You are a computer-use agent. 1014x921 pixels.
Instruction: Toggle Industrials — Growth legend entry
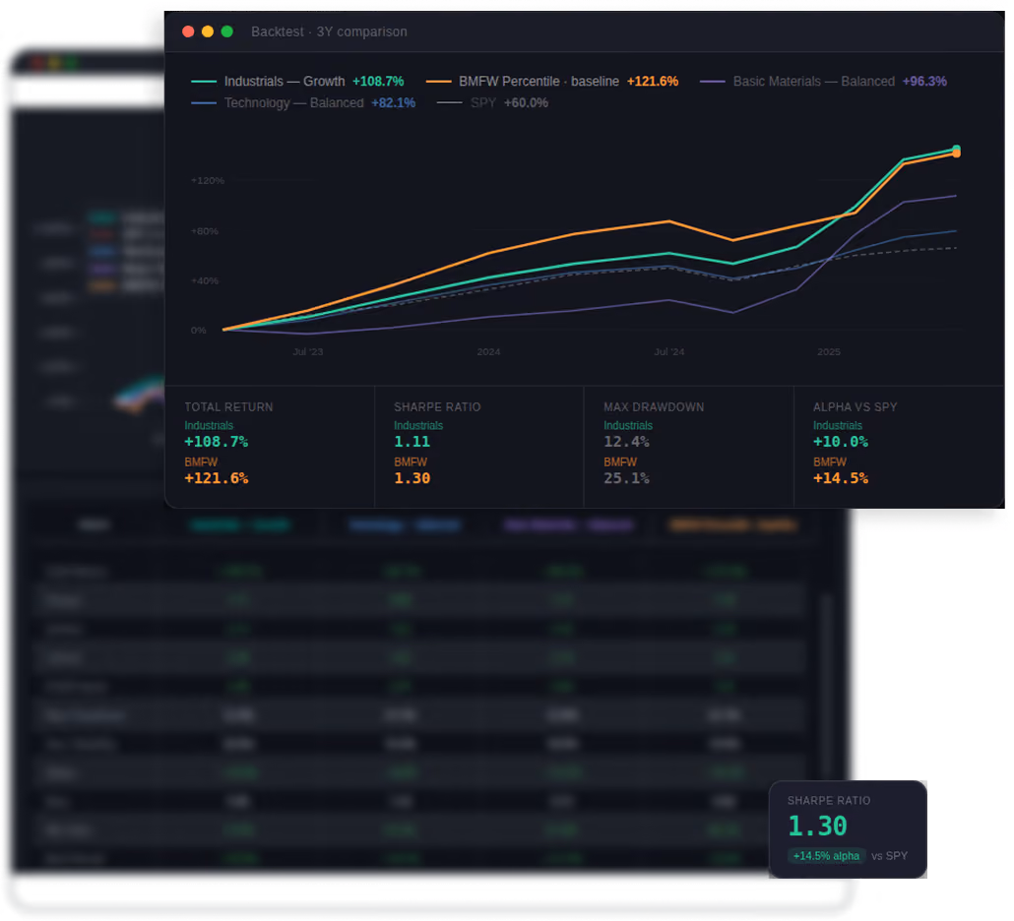coord(297,82)
